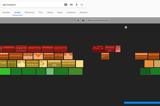Switch to the Wszystko tab

6,12
